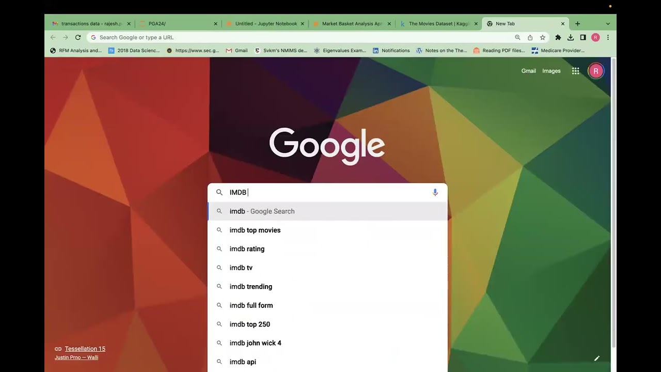Click the Gmail link on Google page
Image resolution: width=661 pixels, height=372 pixels.
(528, 71)
